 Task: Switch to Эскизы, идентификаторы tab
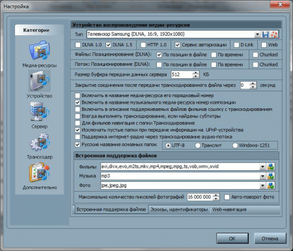coord(179,209)
